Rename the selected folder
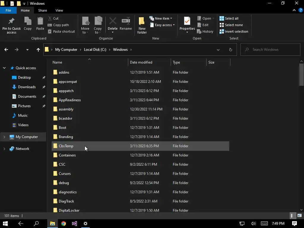This screenshot has width=304, height=228. pos(126,23)
